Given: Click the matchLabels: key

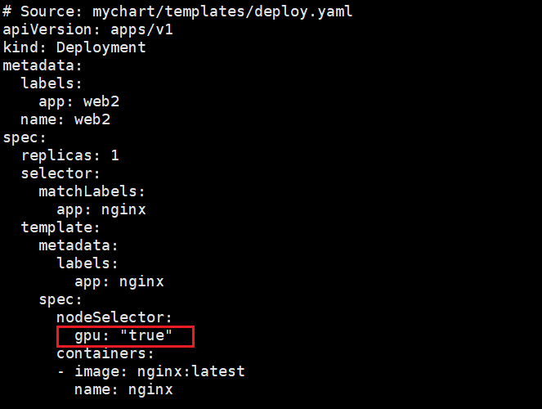Looking at the screenshot, I should click(92, 191).
